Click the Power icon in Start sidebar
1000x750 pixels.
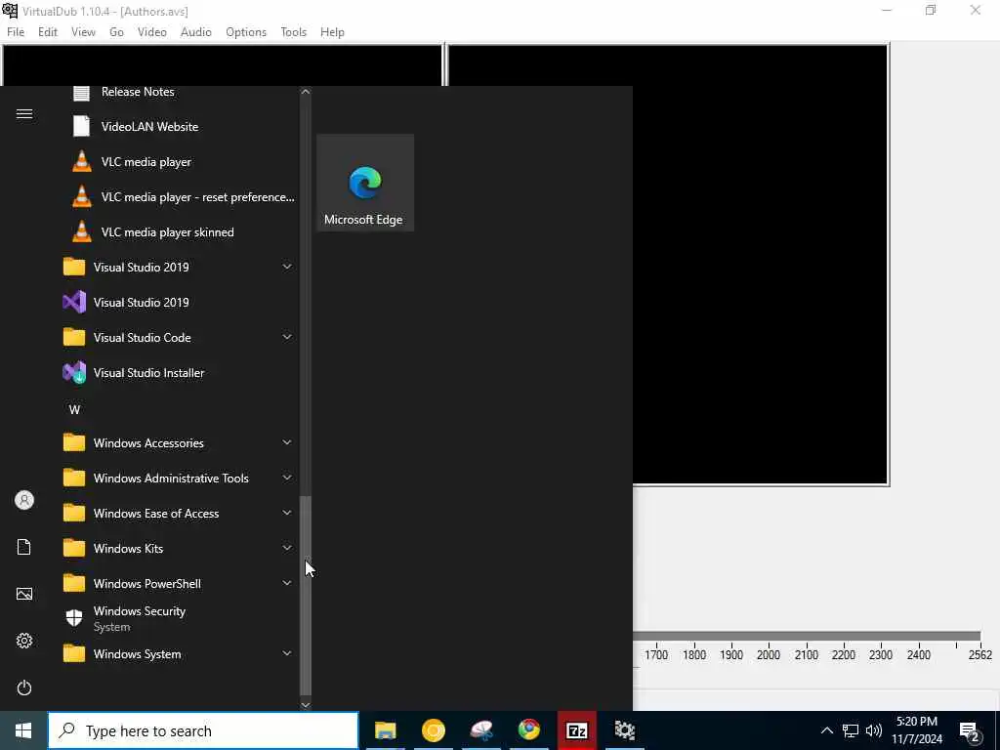24,687
